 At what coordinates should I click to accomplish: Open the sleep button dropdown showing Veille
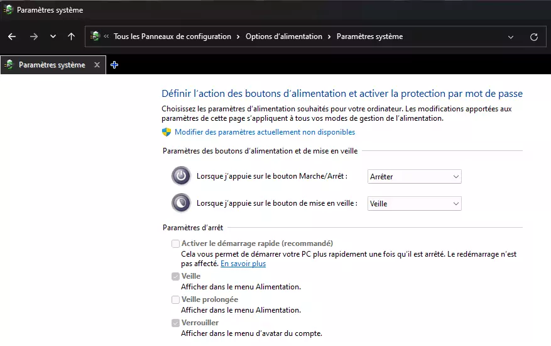pyautogui.click(x=414, y=203)
